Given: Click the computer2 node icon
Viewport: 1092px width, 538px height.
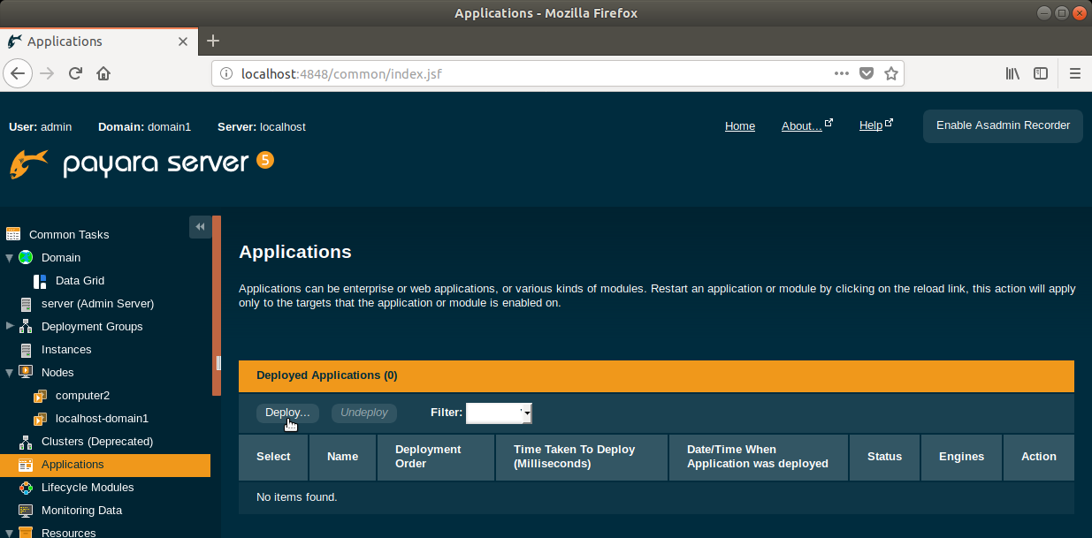Looking at the screenshot, I should tap(40, 396).
